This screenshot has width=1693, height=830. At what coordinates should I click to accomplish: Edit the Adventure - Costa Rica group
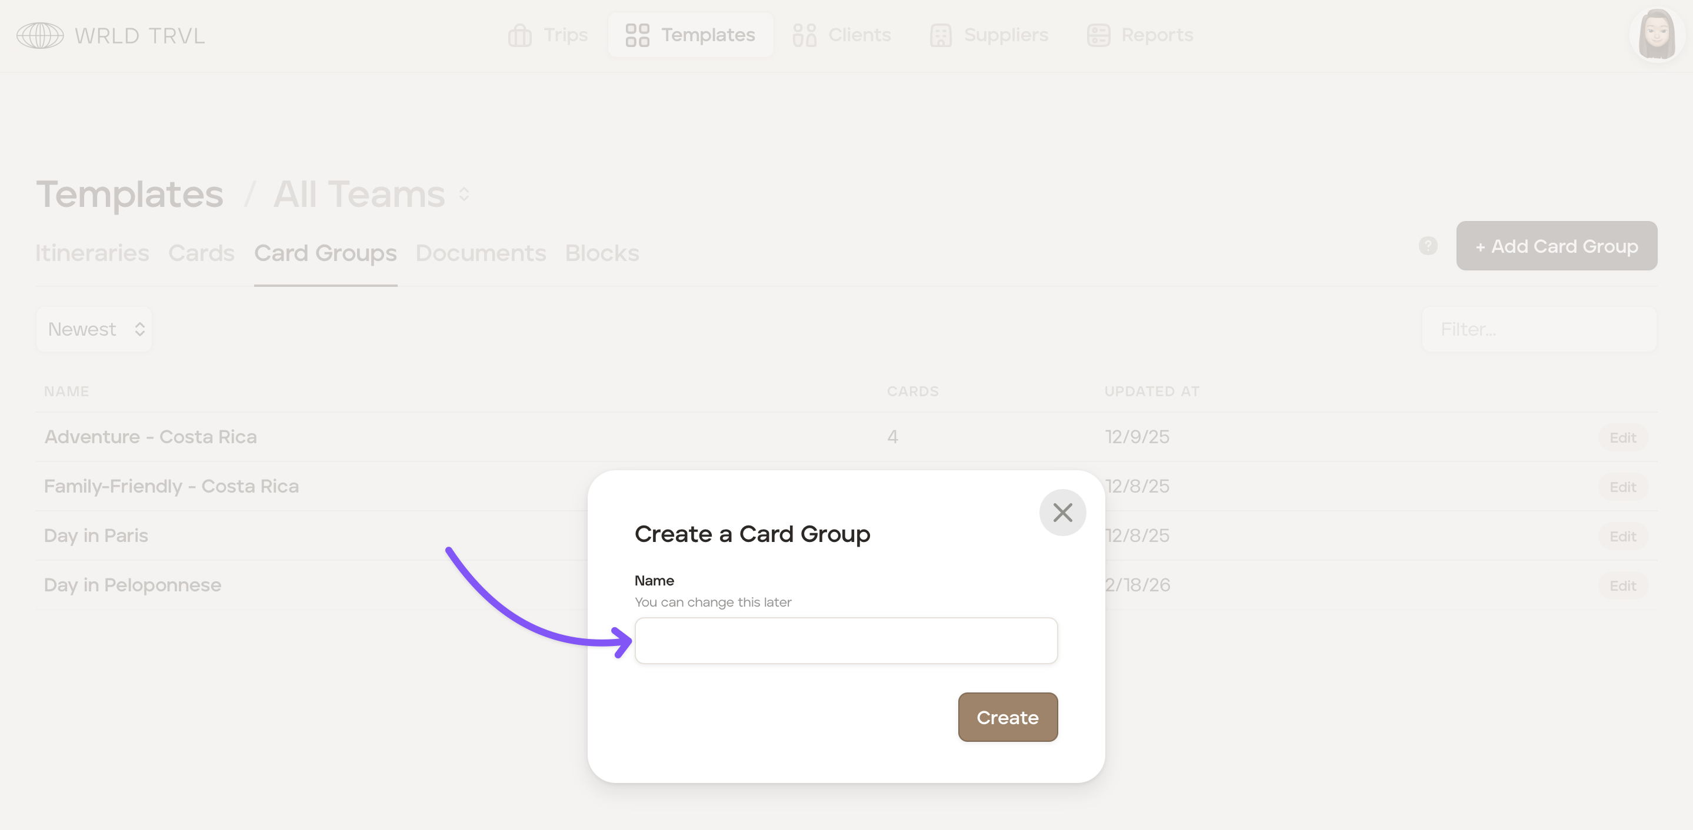1622,437
